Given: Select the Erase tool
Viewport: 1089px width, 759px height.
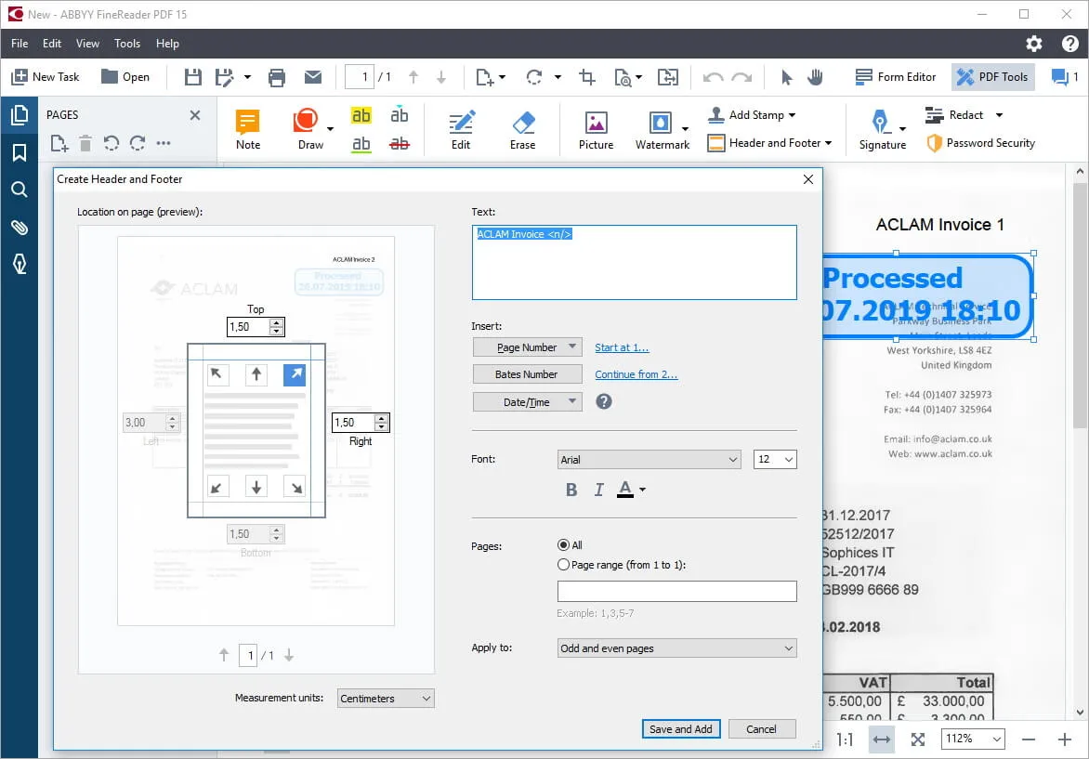Looking at the screenshot, I should tap(523, 123).
